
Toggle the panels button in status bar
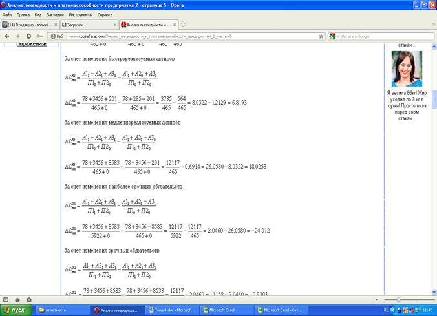coord(6,300)
